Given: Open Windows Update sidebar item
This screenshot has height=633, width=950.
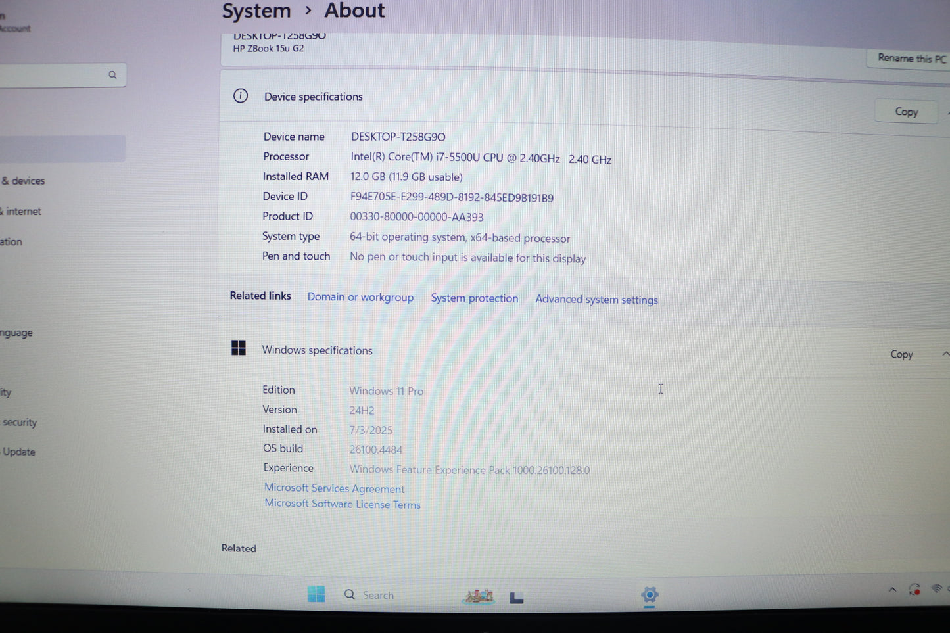Looking at the screenshot, I should pos(18,452).
